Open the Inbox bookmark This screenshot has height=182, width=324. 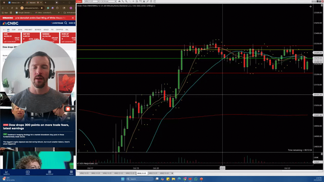[x=43, y=13]
